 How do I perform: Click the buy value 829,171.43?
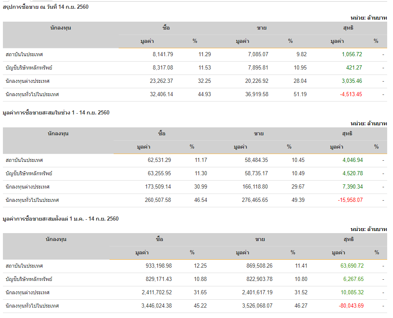coord(159,279)
